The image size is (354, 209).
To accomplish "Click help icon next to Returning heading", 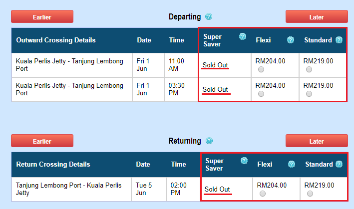I will coord(209,141).
